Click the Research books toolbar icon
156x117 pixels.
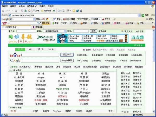click(81, 11)
